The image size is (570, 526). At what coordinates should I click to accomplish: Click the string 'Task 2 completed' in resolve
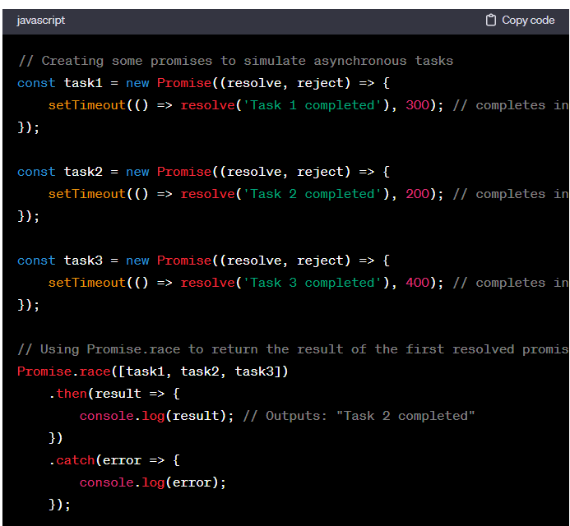coord(313,194)
